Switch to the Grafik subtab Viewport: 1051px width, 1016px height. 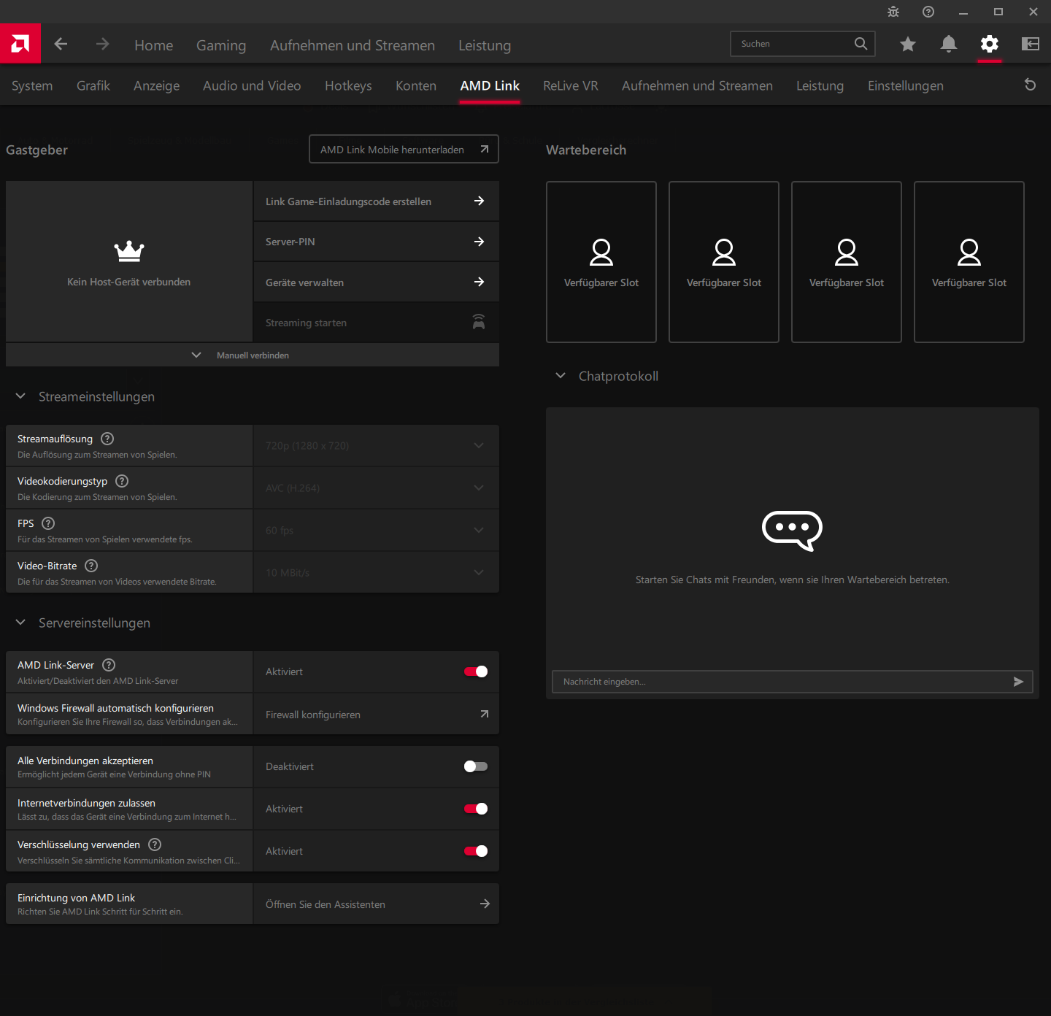coord(93,86)
